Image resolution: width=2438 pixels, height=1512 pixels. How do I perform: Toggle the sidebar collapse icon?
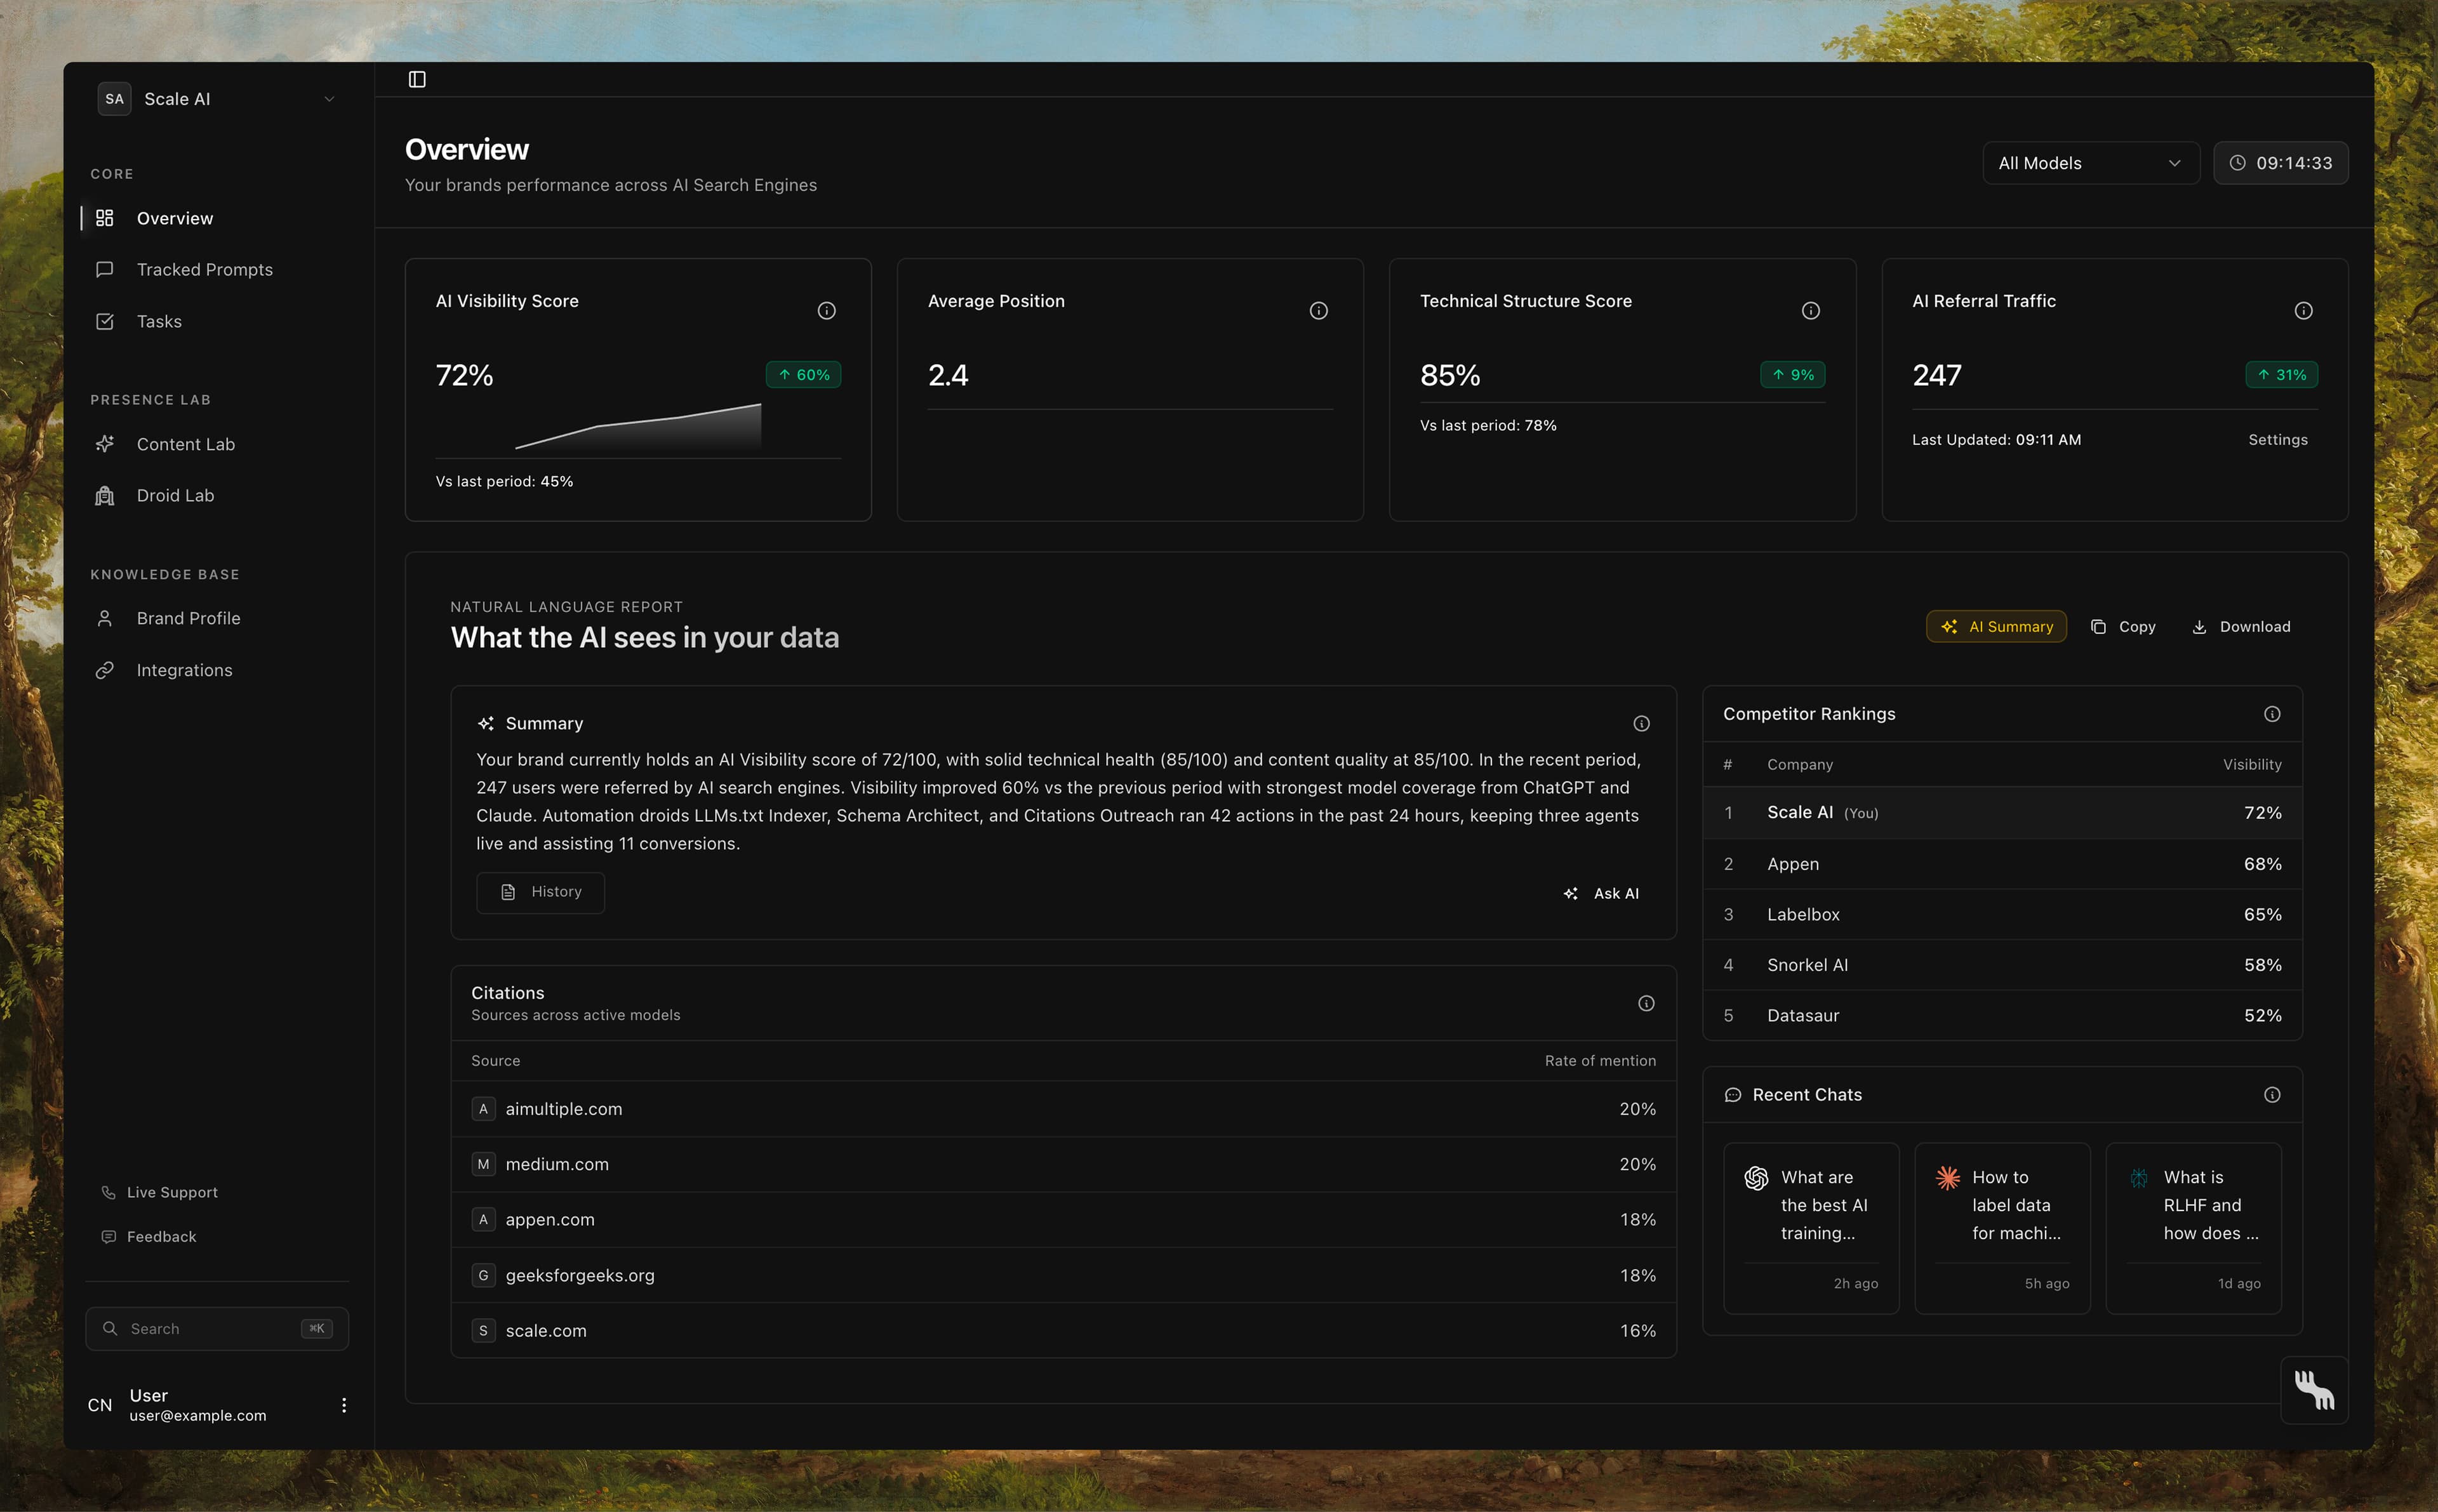click(417, 79)
